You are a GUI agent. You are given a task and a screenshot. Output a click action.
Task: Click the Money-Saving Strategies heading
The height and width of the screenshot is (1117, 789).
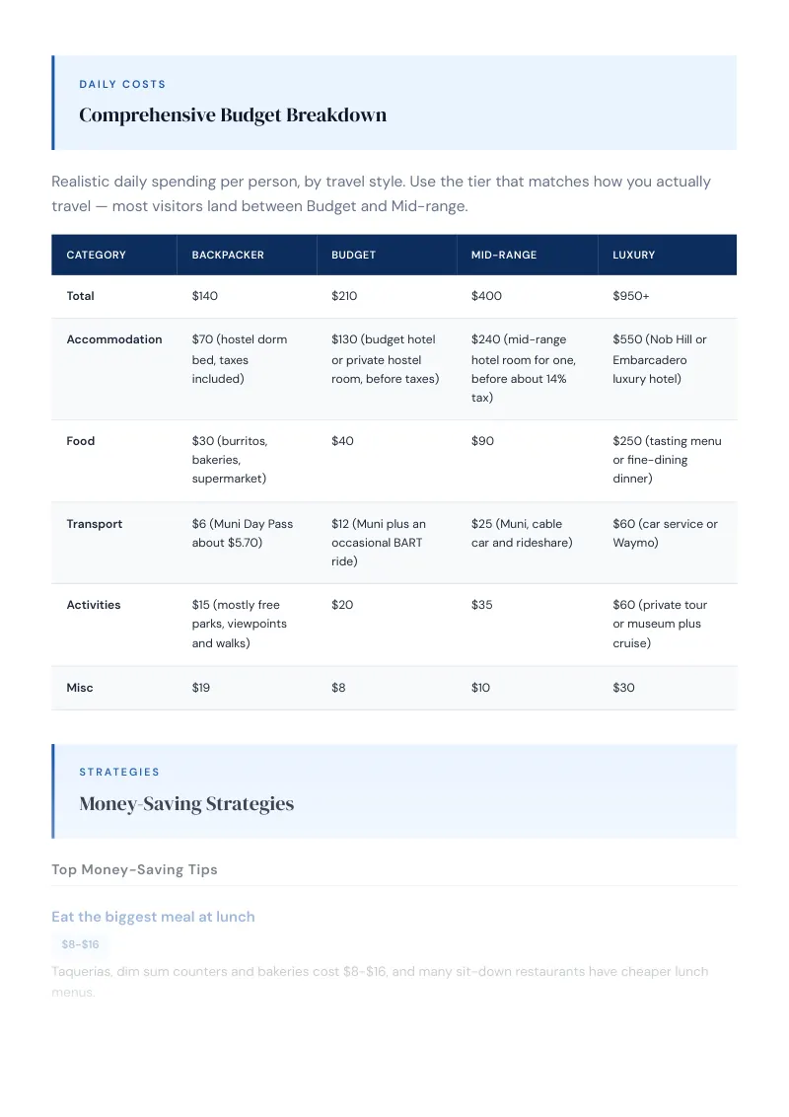(186, 804)
